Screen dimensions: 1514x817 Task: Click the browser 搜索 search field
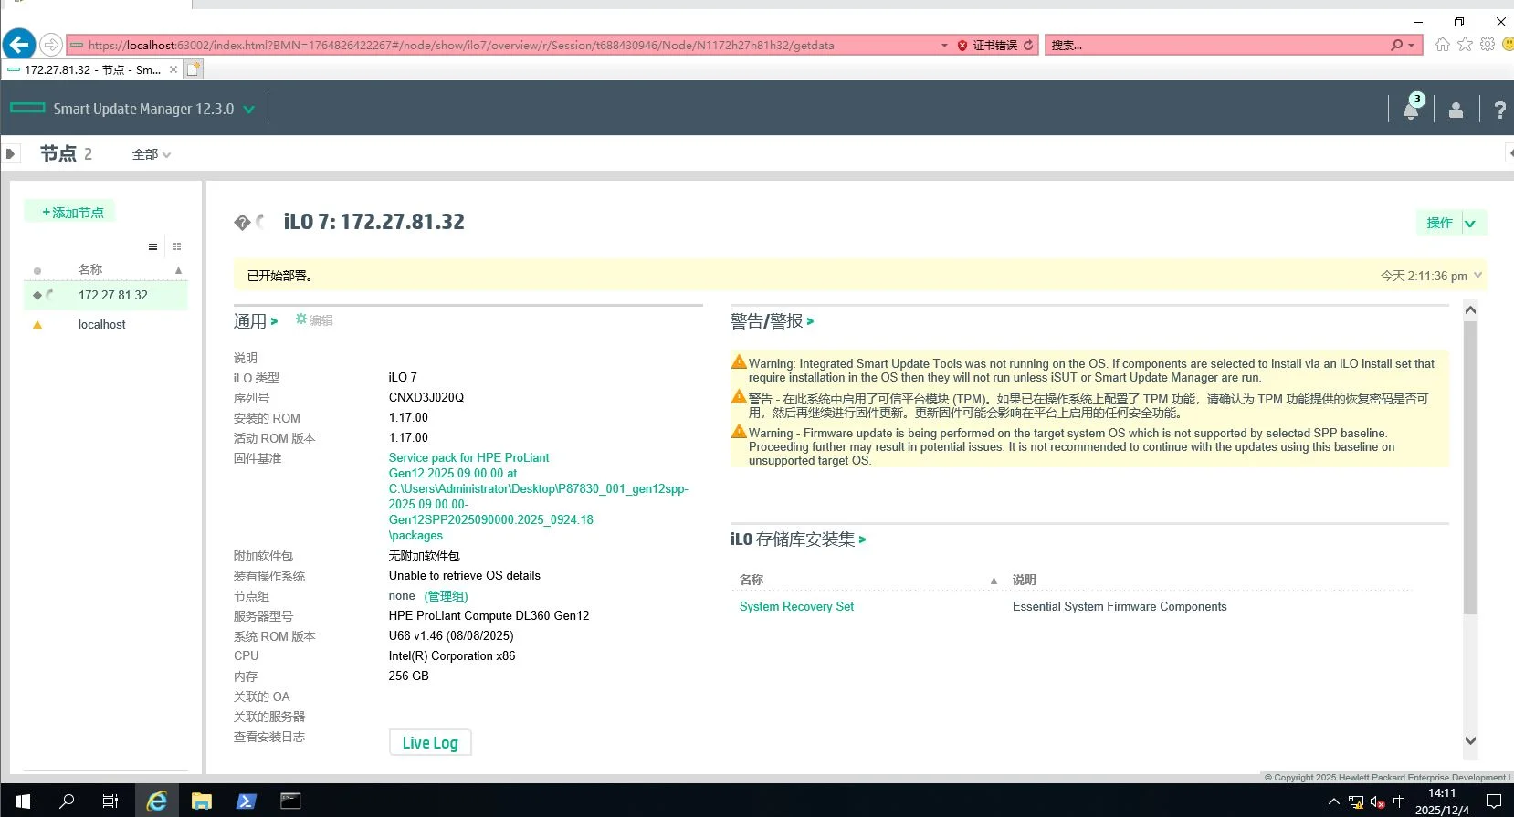(x=1218, y=45)
